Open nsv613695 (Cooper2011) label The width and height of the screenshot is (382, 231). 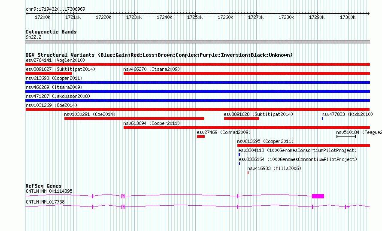pos(265,141)
